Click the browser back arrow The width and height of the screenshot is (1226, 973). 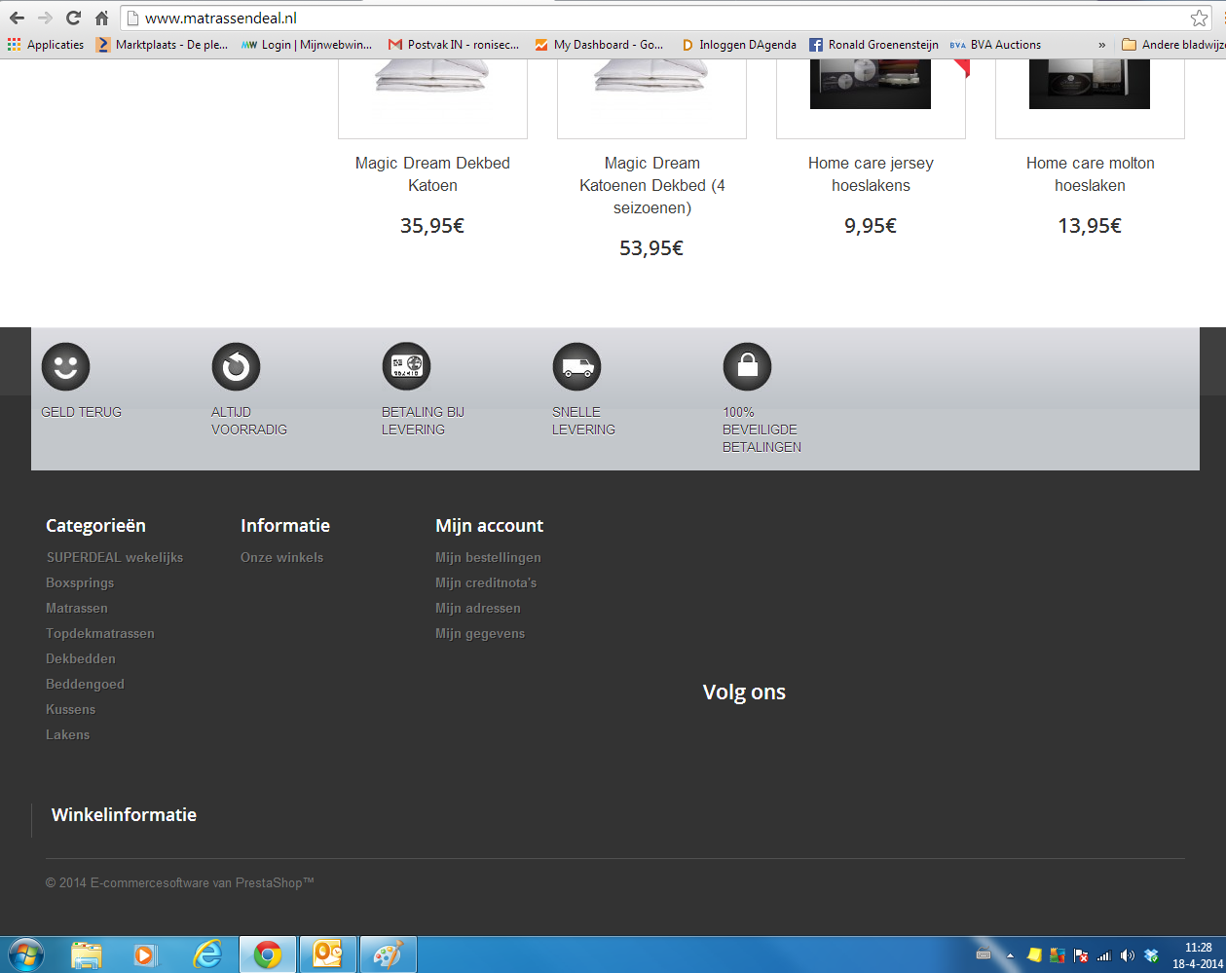pyautogui.click(x=17, y=18)
